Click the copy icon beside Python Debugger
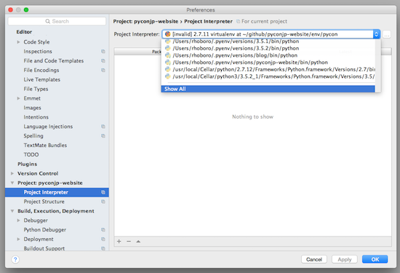 pyautogui.click(x=103, y=229)
